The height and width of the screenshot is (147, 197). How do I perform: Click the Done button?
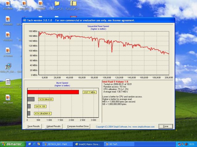(x=166, y=126)
